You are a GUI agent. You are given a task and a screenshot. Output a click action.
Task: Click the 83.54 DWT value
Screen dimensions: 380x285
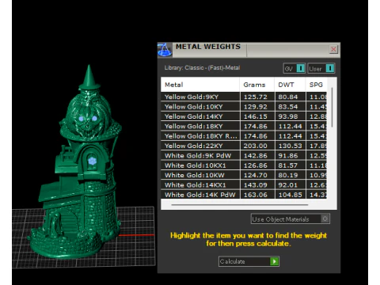(288, 107)
